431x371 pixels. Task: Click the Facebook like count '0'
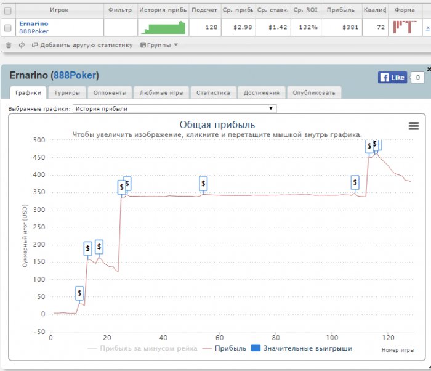(x=417, y=78)
